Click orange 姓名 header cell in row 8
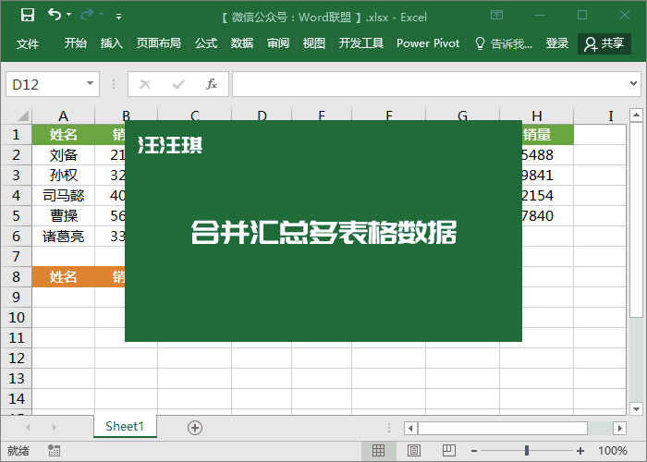 point(63,277)
